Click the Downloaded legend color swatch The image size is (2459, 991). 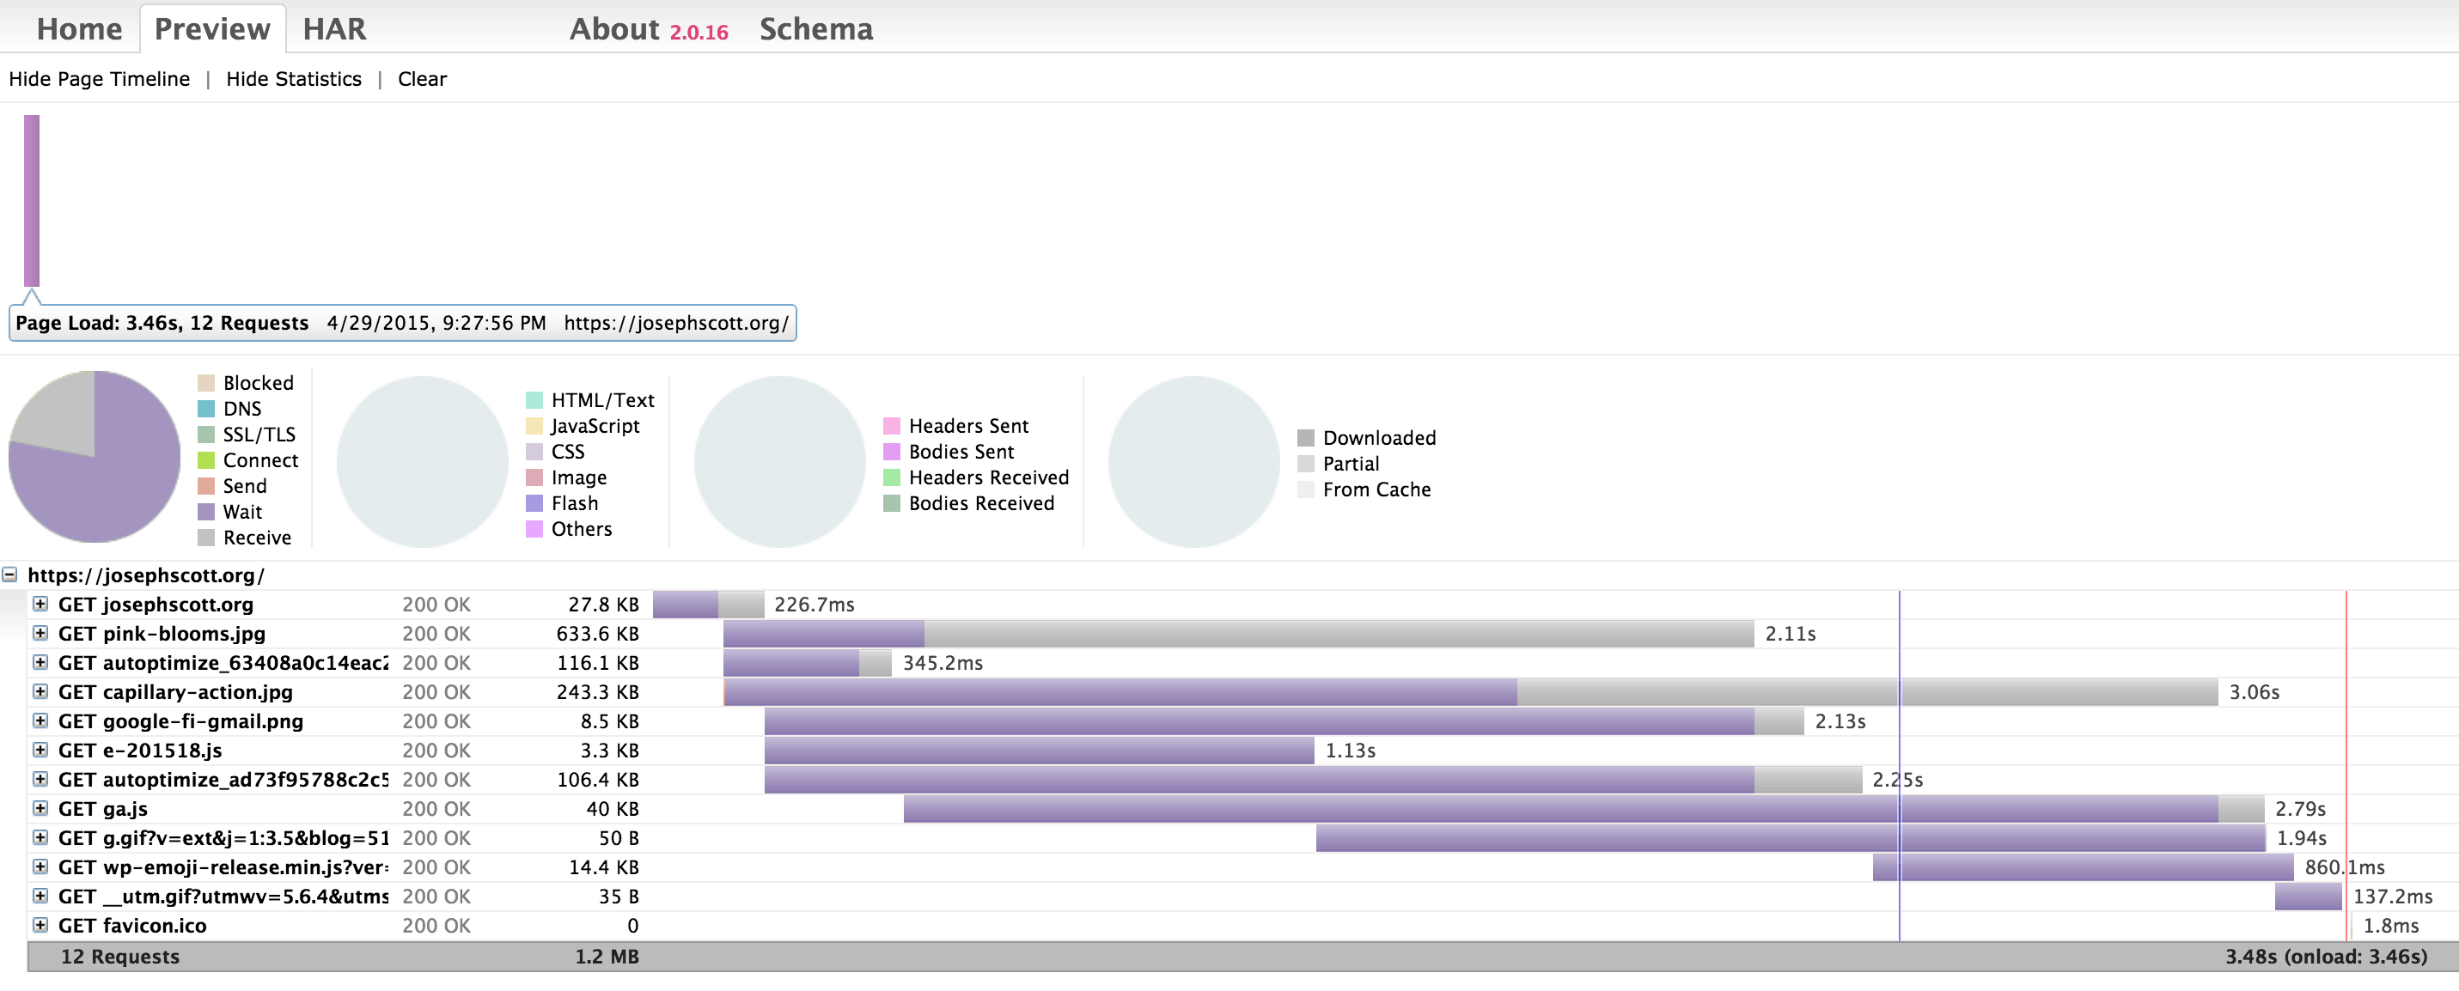click(1306, 438)
